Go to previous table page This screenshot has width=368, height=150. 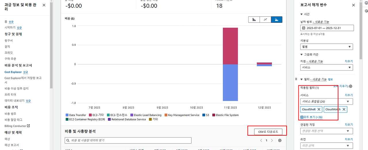[x=261, y=140]
